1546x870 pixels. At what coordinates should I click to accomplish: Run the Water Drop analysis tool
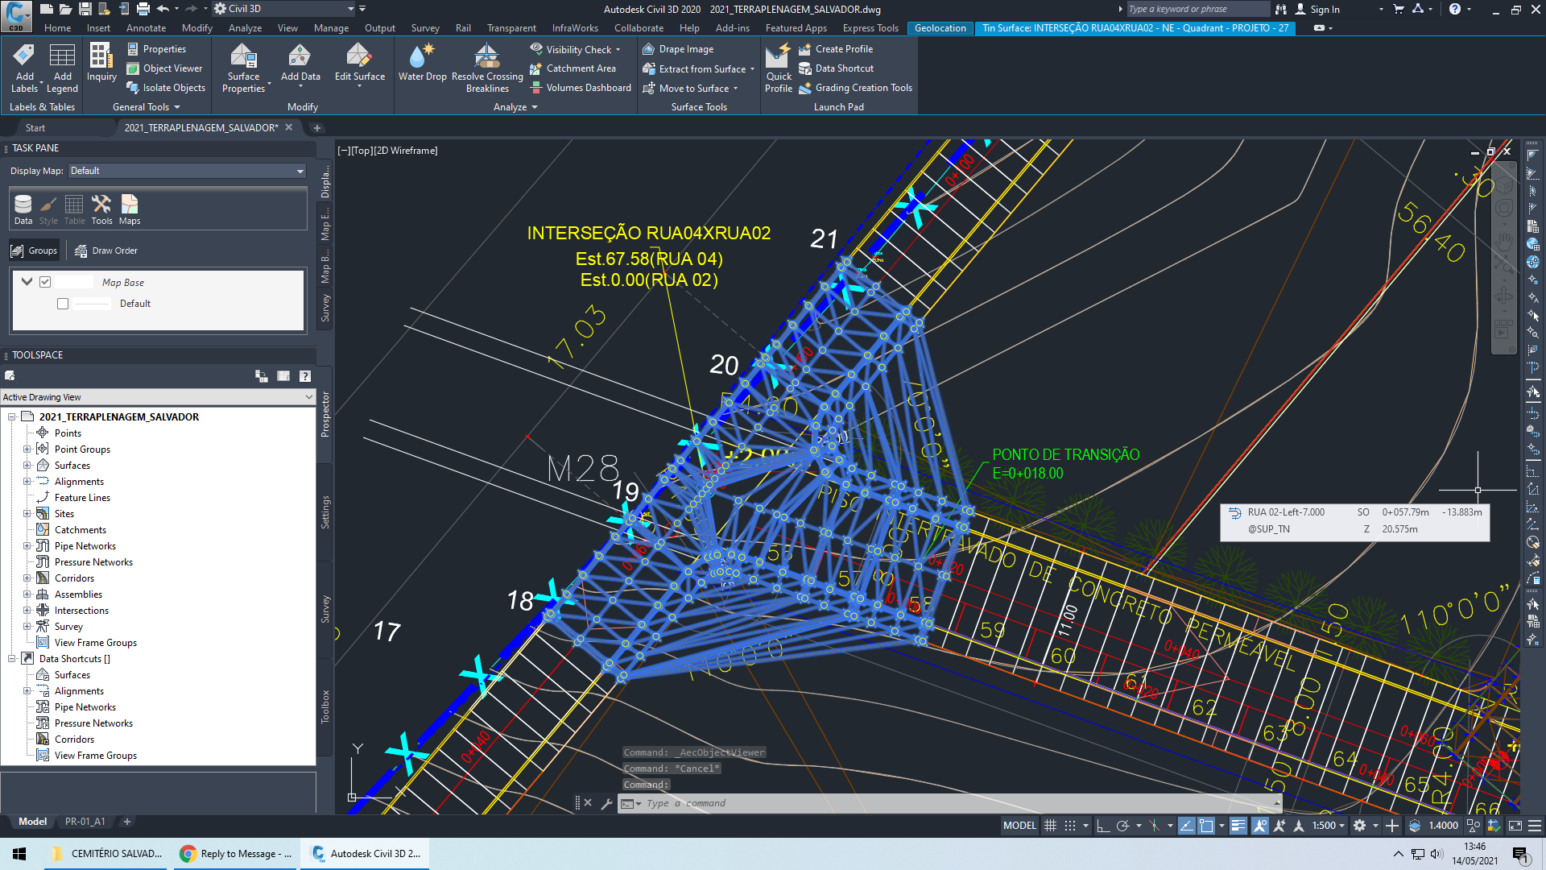422,63
